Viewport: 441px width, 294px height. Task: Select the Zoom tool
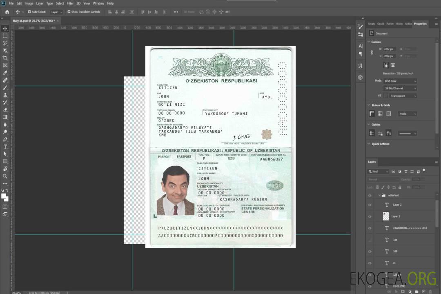5,176
